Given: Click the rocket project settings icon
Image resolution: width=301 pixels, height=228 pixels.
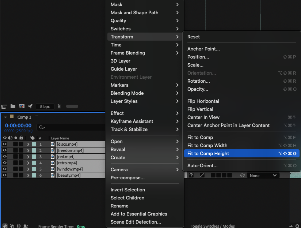Looking at the screenshot, I should (x=30, y=106).
